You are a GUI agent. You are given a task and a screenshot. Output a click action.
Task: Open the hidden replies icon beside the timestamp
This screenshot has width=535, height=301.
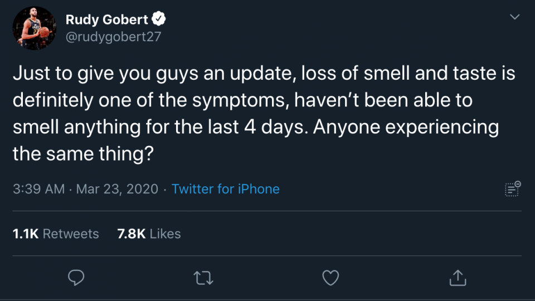[x=512, y=189]
